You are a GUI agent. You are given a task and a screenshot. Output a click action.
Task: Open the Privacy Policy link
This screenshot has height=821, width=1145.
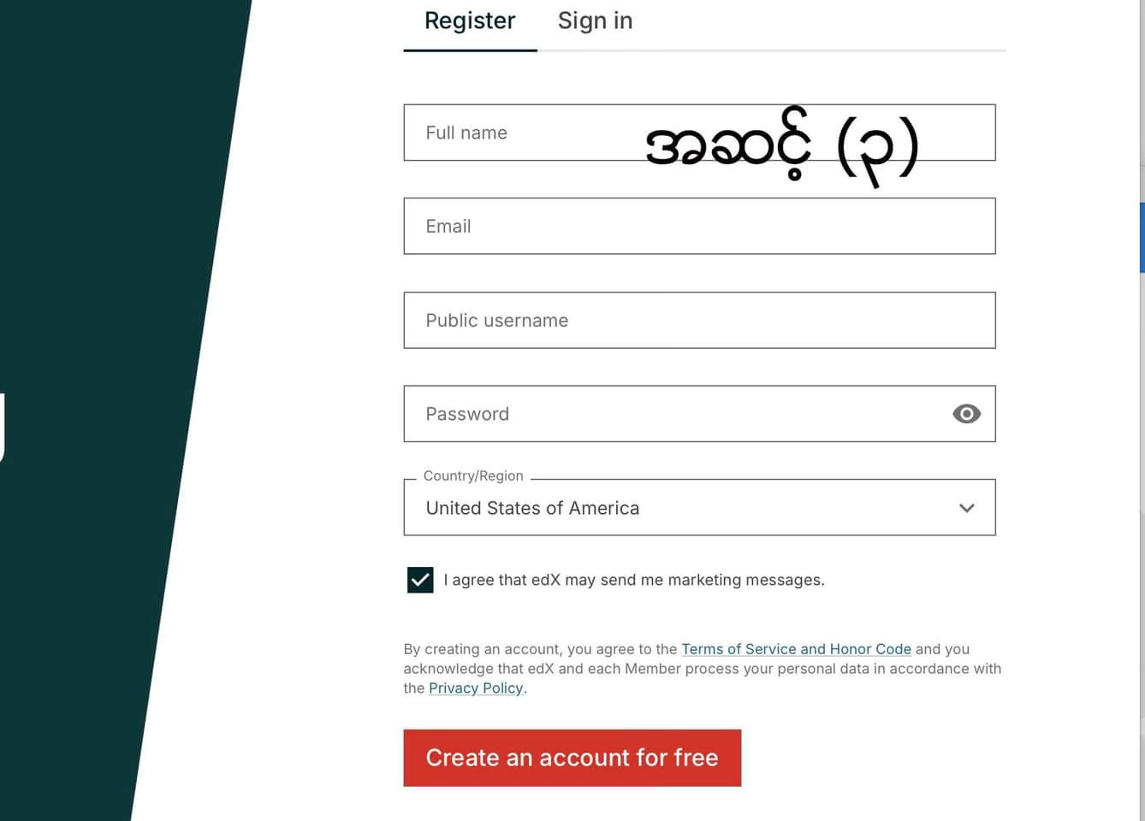click(x=476, y=688)
